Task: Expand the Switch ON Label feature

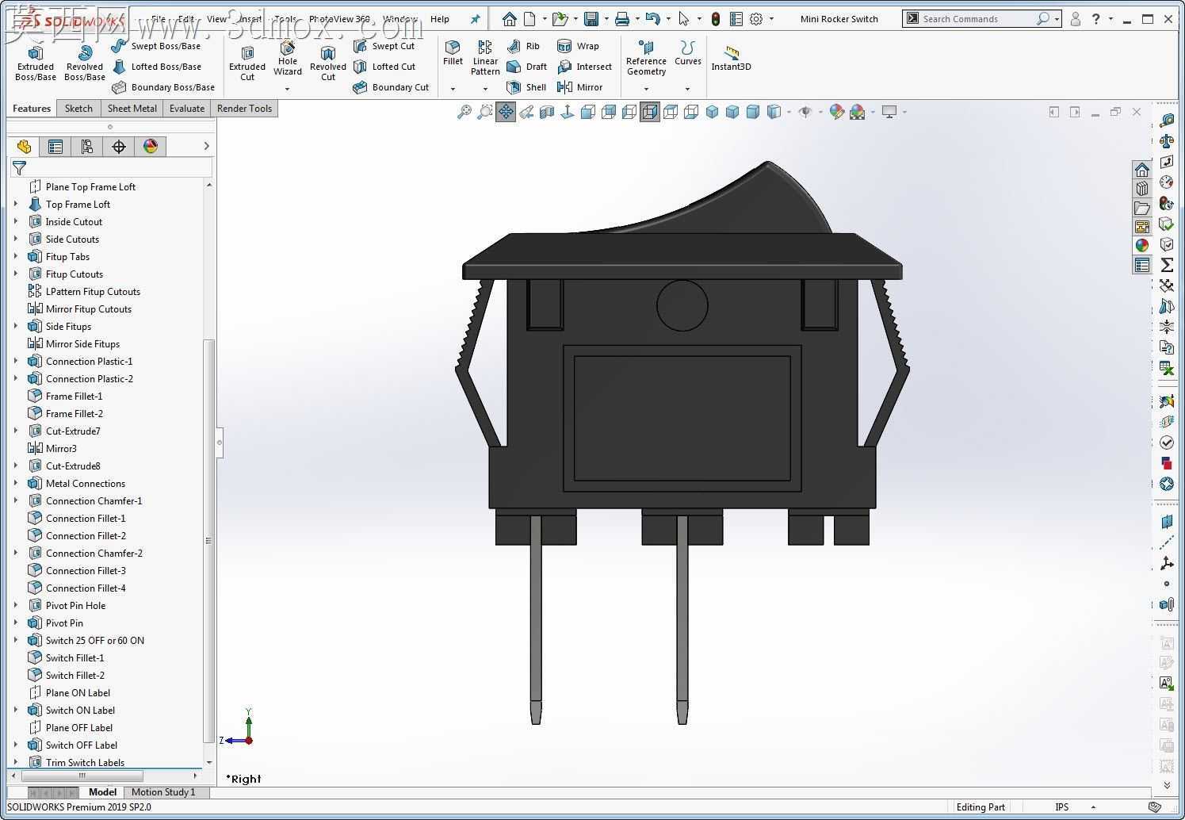Action: (16, 710)
